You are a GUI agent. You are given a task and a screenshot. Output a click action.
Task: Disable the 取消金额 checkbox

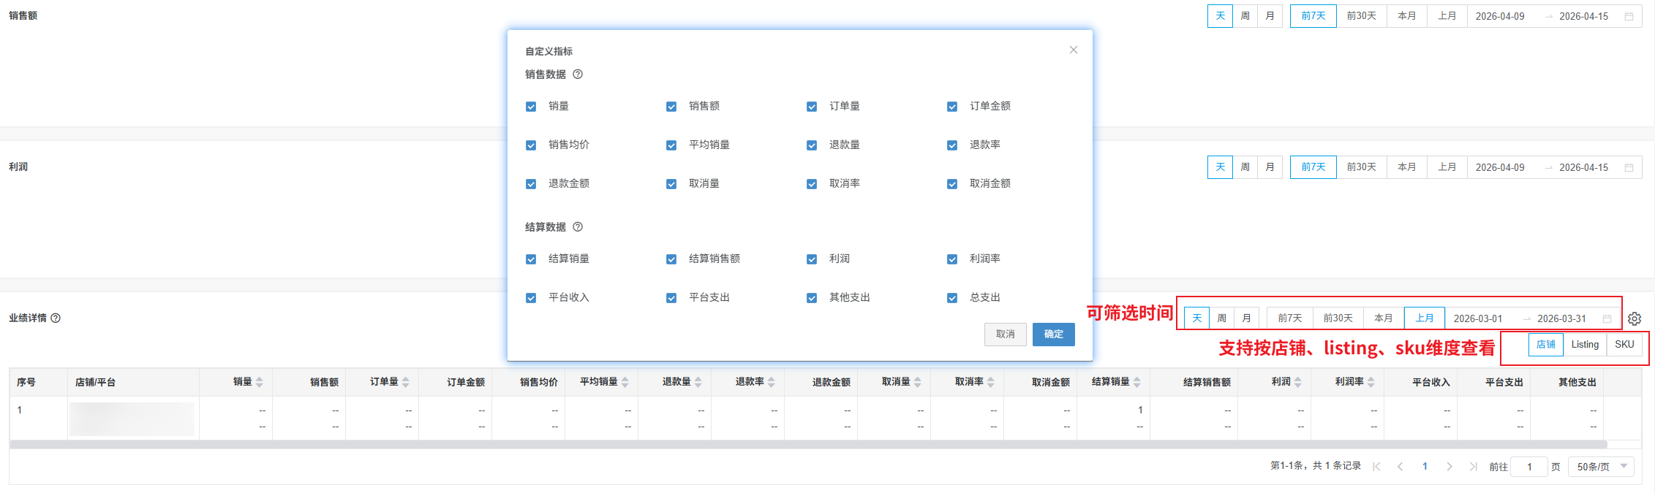coord(952,184)
